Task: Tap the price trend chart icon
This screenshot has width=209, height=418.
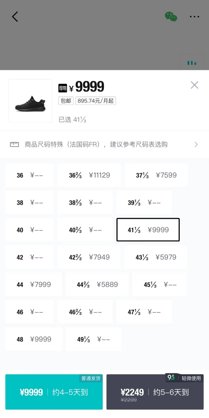Action: tap(192, 63)
